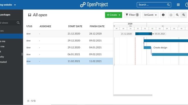Viewport: 188px width, 105px height.
Task: Sort by the ASSIGNEE column header
Action: 45,26
